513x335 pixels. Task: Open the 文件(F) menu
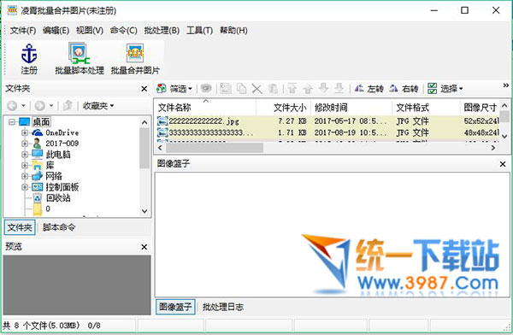(x=23, y=31)
